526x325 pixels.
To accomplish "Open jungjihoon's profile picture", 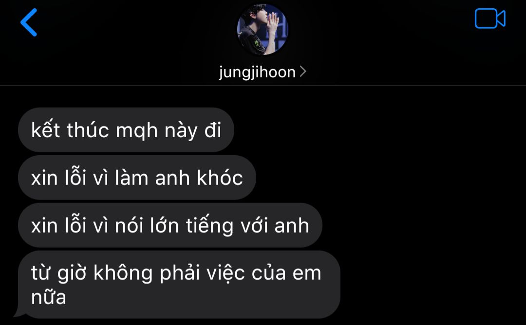I will point(263,30).
